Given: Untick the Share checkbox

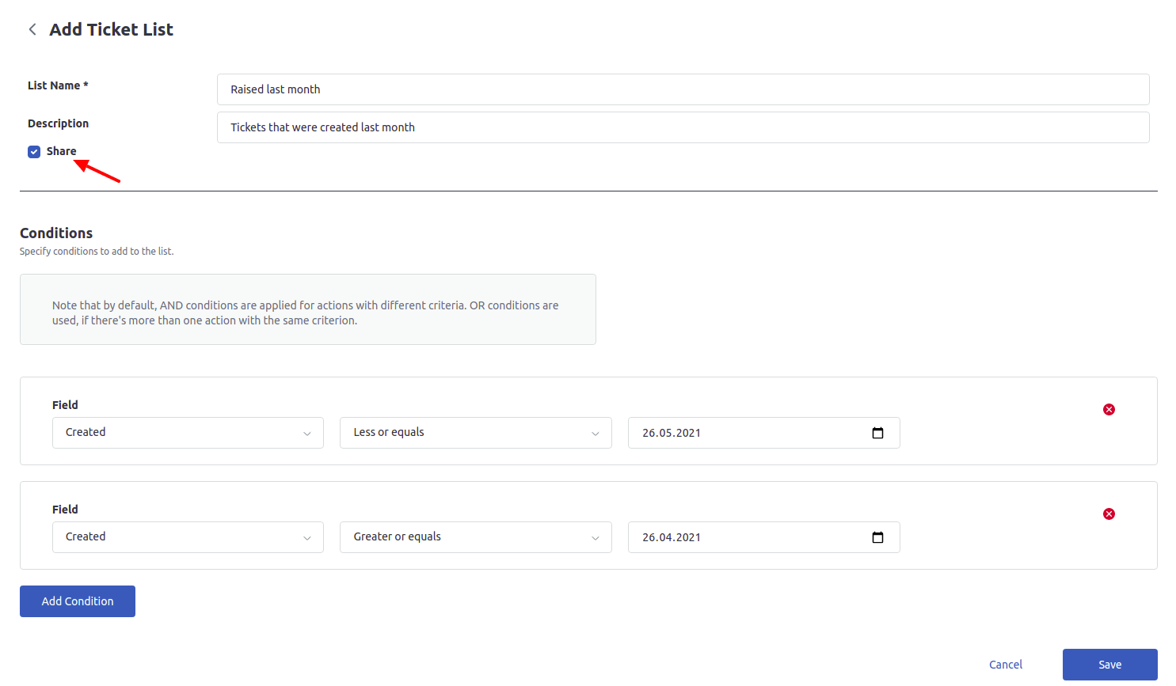Looking at the screenshot, I should coord(34,152).
